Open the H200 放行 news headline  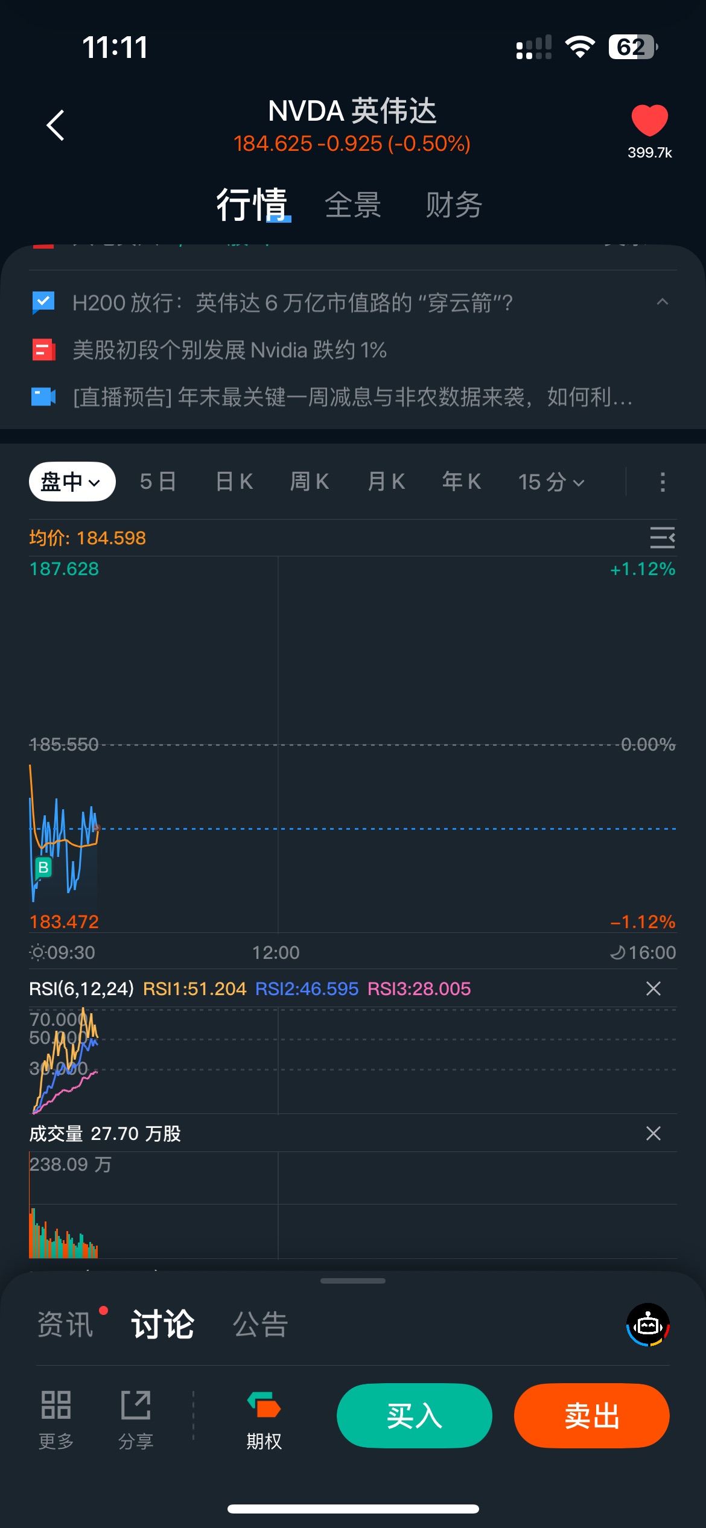(x=293, y=303)
